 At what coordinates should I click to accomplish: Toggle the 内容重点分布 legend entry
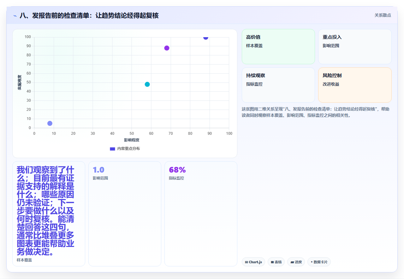pyautogui.click(x=125, y=149)
